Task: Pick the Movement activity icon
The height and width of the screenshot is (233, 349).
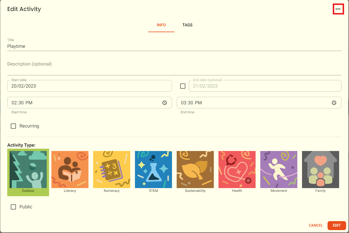Action: point(279,170)
